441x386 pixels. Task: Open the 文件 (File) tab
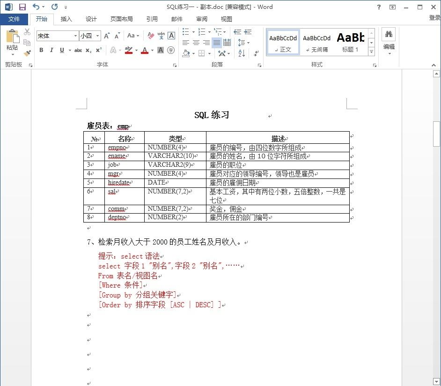click(x=14, y=19)
